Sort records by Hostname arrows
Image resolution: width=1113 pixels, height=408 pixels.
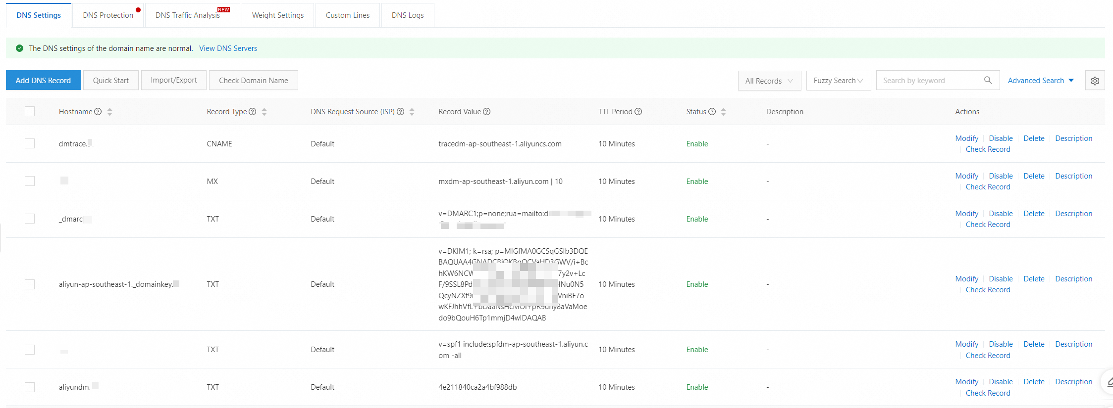(x=110, y=112)
